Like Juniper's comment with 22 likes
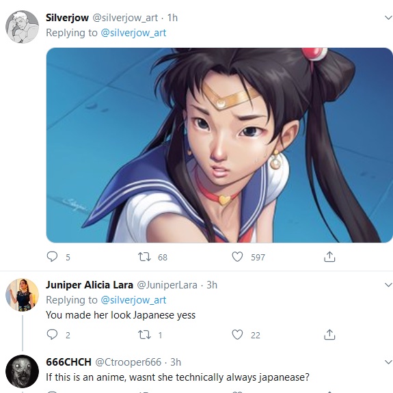 click(x=237, y=334)
